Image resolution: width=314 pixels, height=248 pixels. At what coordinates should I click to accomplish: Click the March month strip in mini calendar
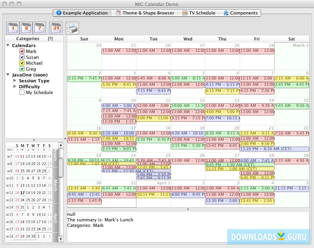55,185
